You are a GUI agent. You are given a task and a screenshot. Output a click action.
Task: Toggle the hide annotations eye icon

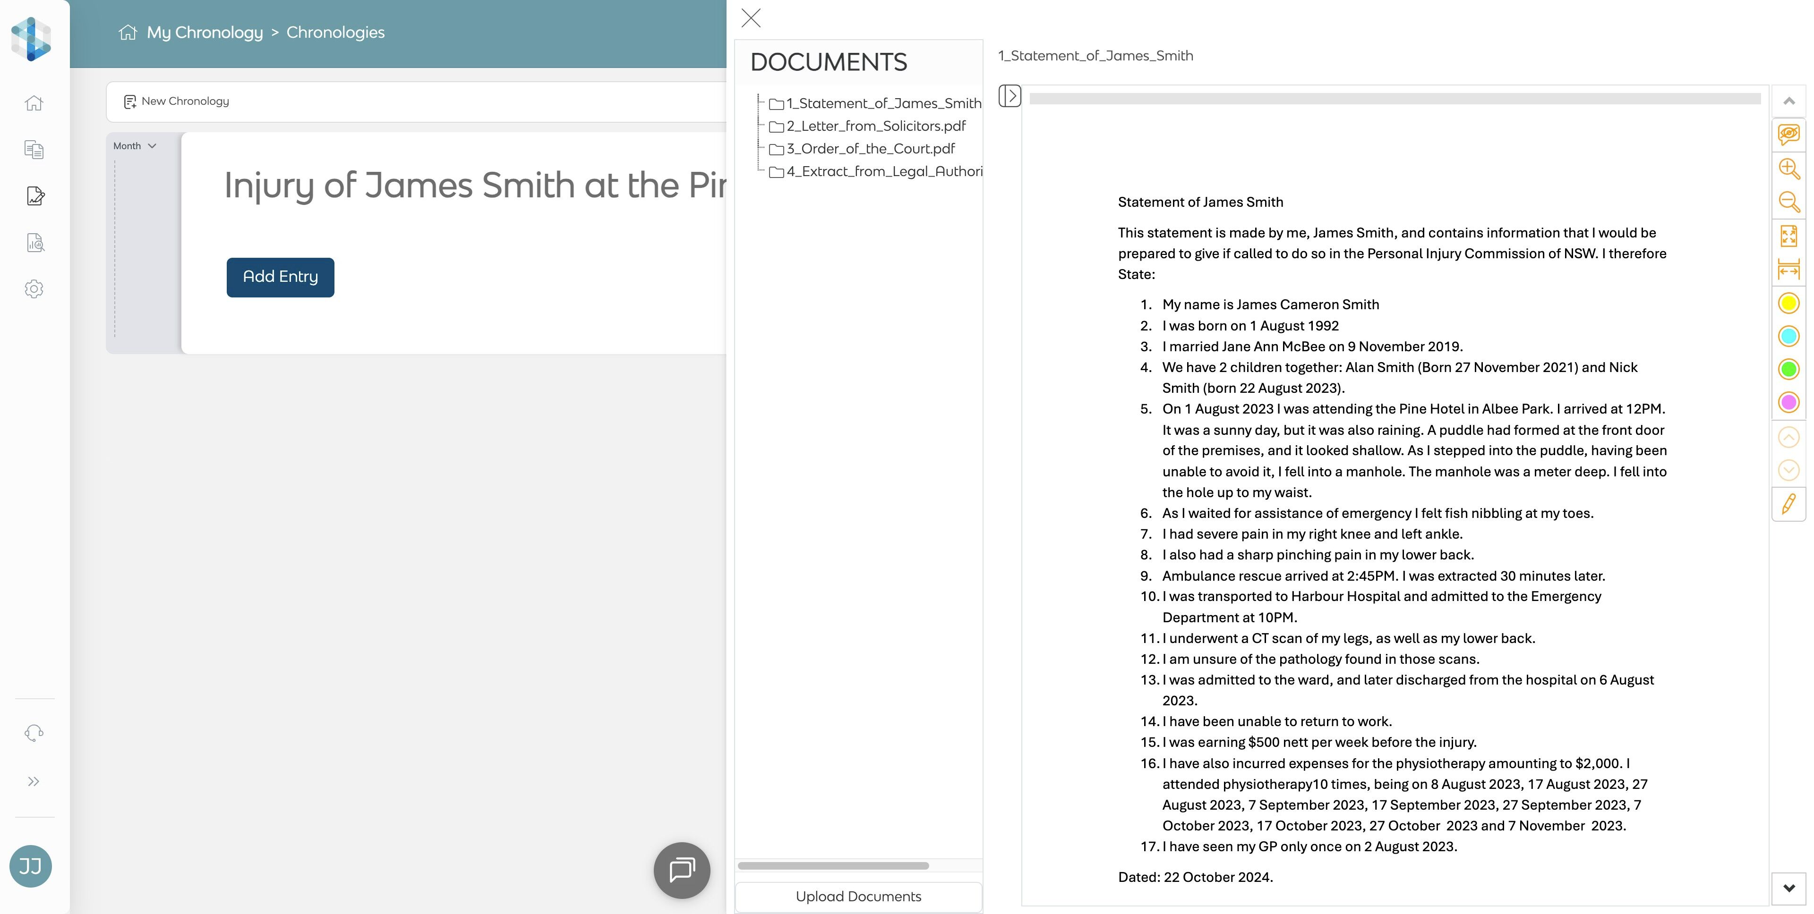(1788, 134)
